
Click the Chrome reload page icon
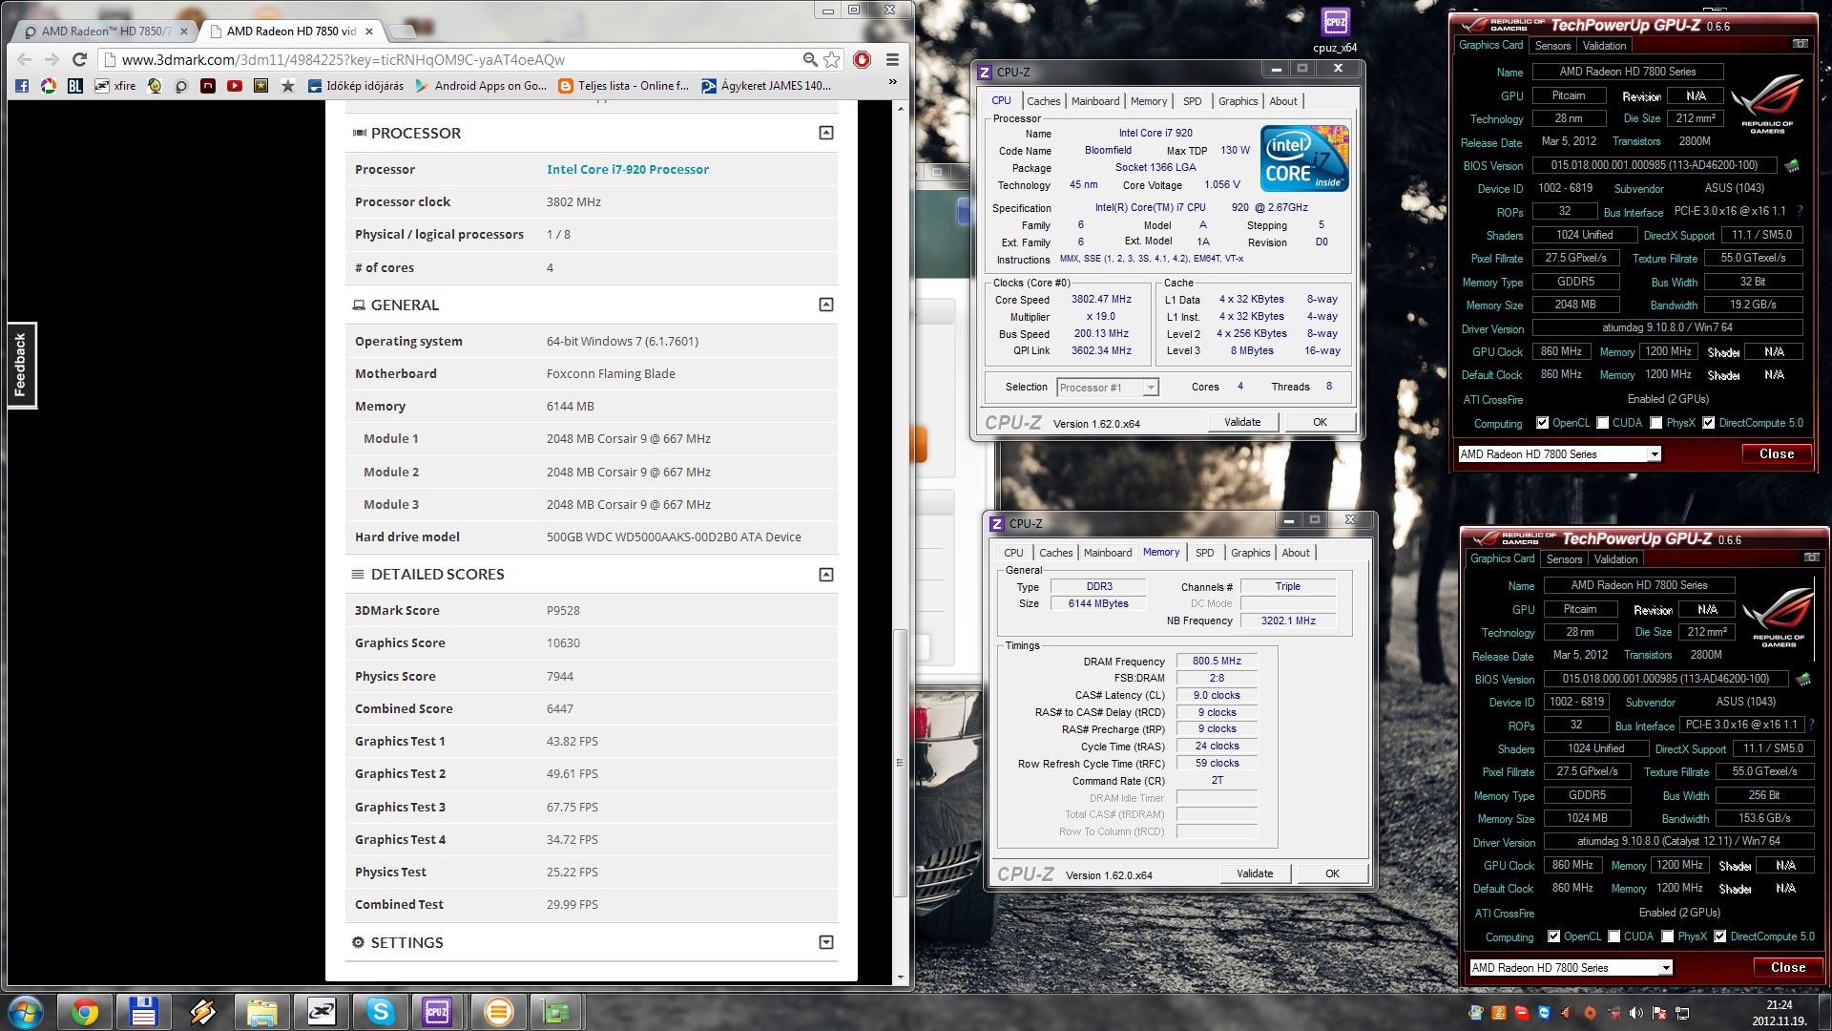[80, 59]
